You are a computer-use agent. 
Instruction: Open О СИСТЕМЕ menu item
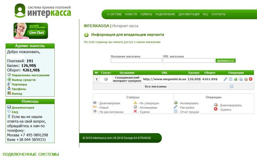(114, 14)
